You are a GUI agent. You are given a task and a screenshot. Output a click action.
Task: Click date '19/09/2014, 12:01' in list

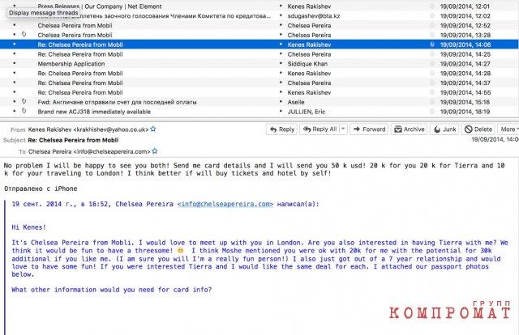click(465, 6)
